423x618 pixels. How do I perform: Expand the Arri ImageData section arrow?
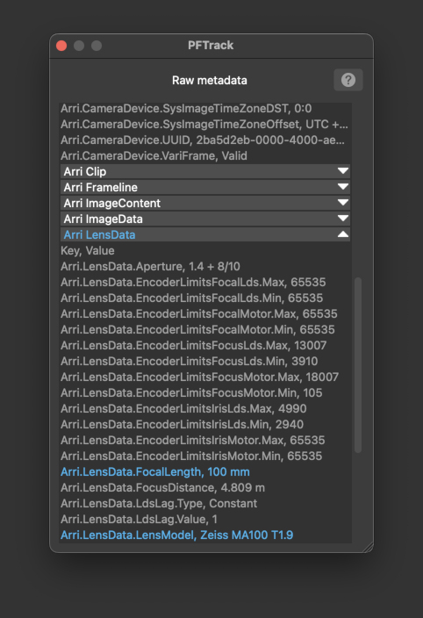click(x=342, y=219)
